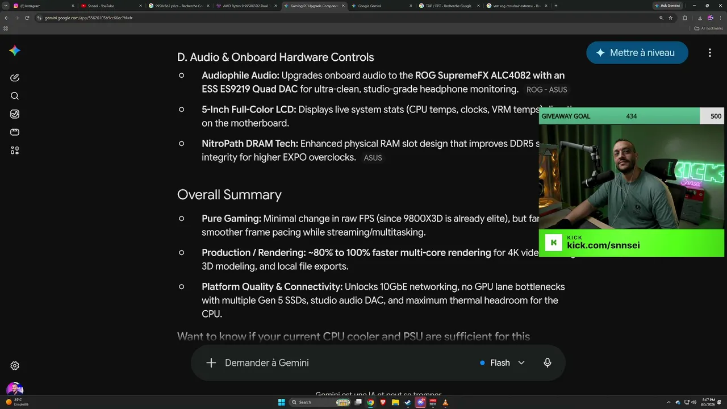Open the Windows Start menu
Screen dimensions: 727x409
(281, 402)
